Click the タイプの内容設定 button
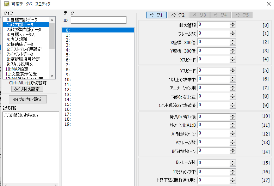274x186 pixels. 27,99
